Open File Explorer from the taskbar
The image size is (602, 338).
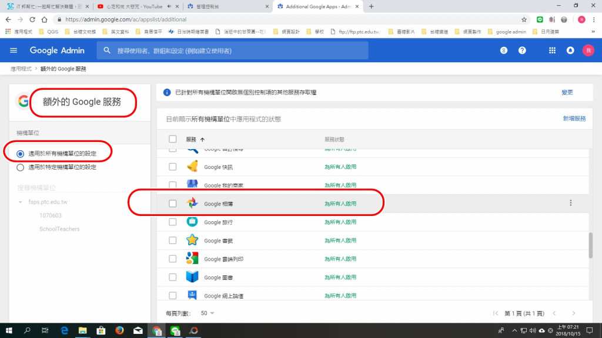click(82, 330)
